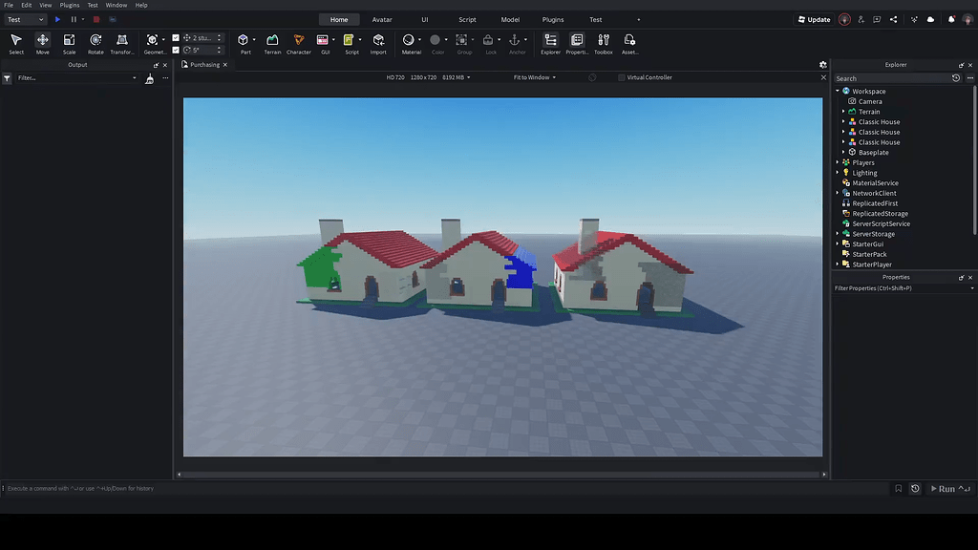The width and height of the screenshot is (978, 550).
Task: Toggle the move snapping checkbox
Action: tap(176, 38)
